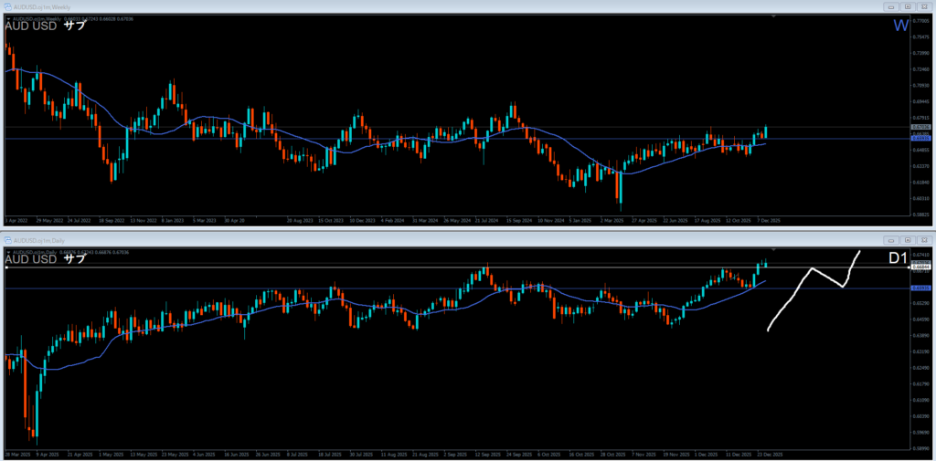Click the Weekly chart window icon
This screenshot has height=461, width=936.
[x=5, y=6]
